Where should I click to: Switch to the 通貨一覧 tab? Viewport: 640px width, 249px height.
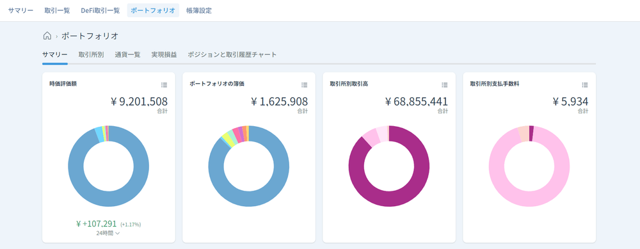pos(128,54)
